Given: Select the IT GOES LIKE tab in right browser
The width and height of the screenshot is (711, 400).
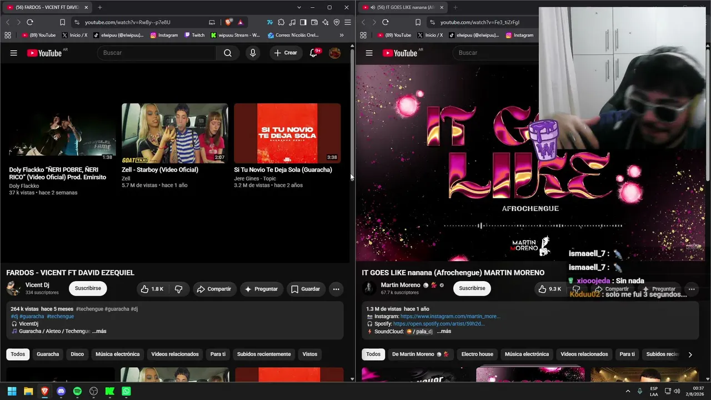Looking at the screenshot, I should pos(403,7).
